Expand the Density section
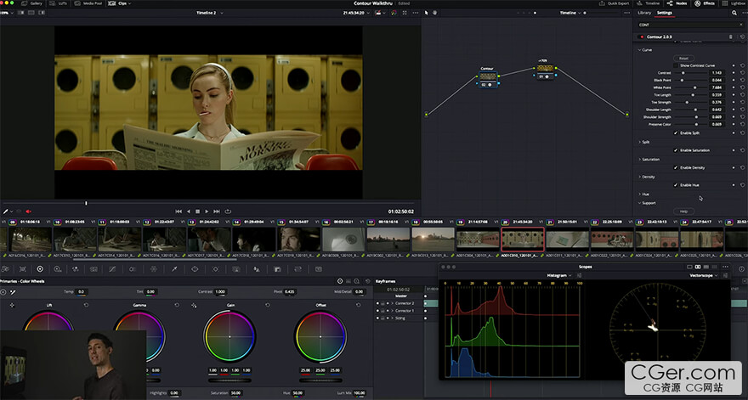Screen dimensions: 748x400 [x=648, y=177]
